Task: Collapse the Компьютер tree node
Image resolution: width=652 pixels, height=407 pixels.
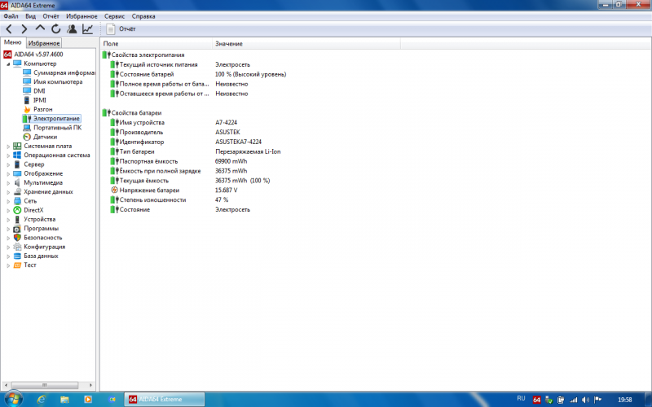Action: [8, 63]
